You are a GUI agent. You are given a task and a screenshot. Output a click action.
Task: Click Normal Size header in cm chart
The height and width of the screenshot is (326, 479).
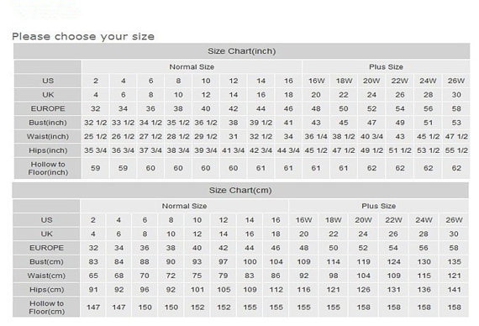click(184, 206)
